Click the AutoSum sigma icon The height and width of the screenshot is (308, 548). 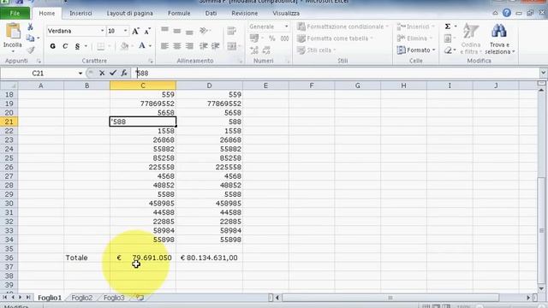(448, 27)
